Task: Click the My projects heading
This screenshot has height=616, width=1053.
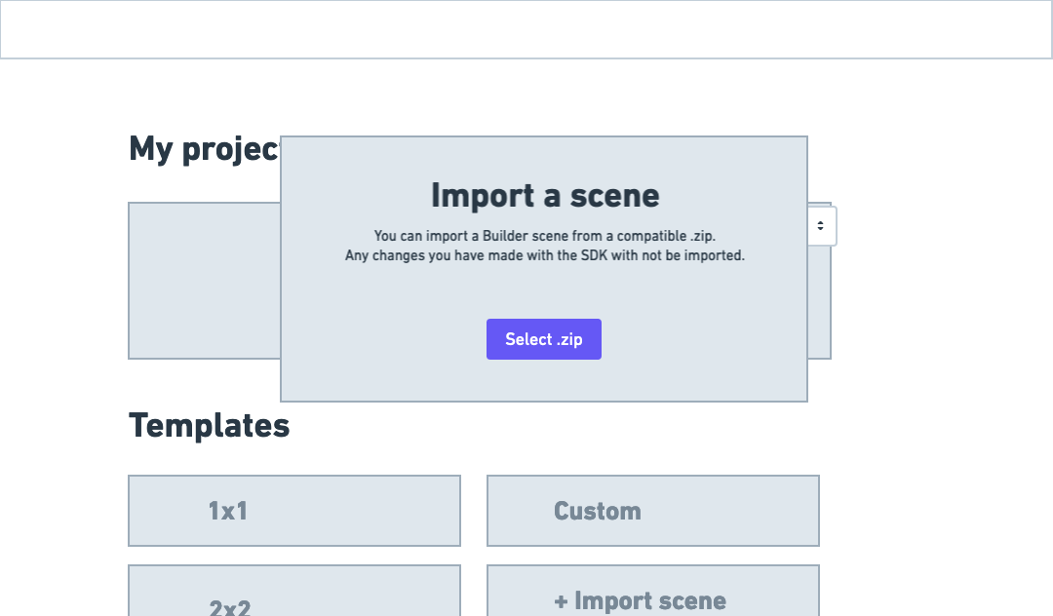Action: pyautogui.click(x=204, y=149)
